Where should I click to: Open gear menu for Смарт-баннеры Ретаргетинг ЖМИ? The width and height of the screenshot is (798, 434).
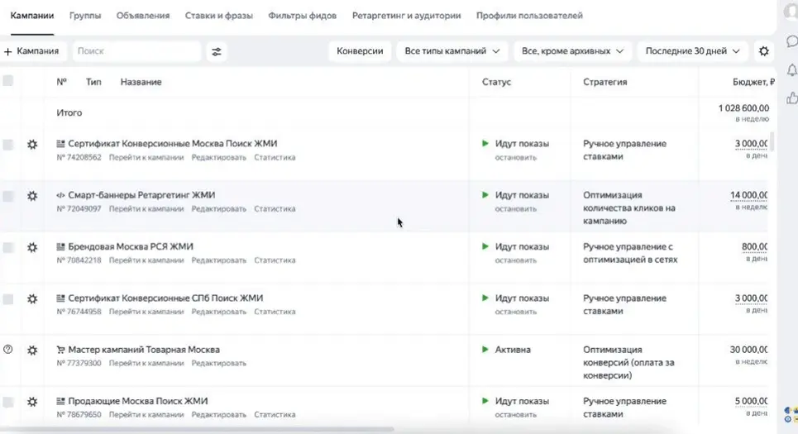click(32, 196)
